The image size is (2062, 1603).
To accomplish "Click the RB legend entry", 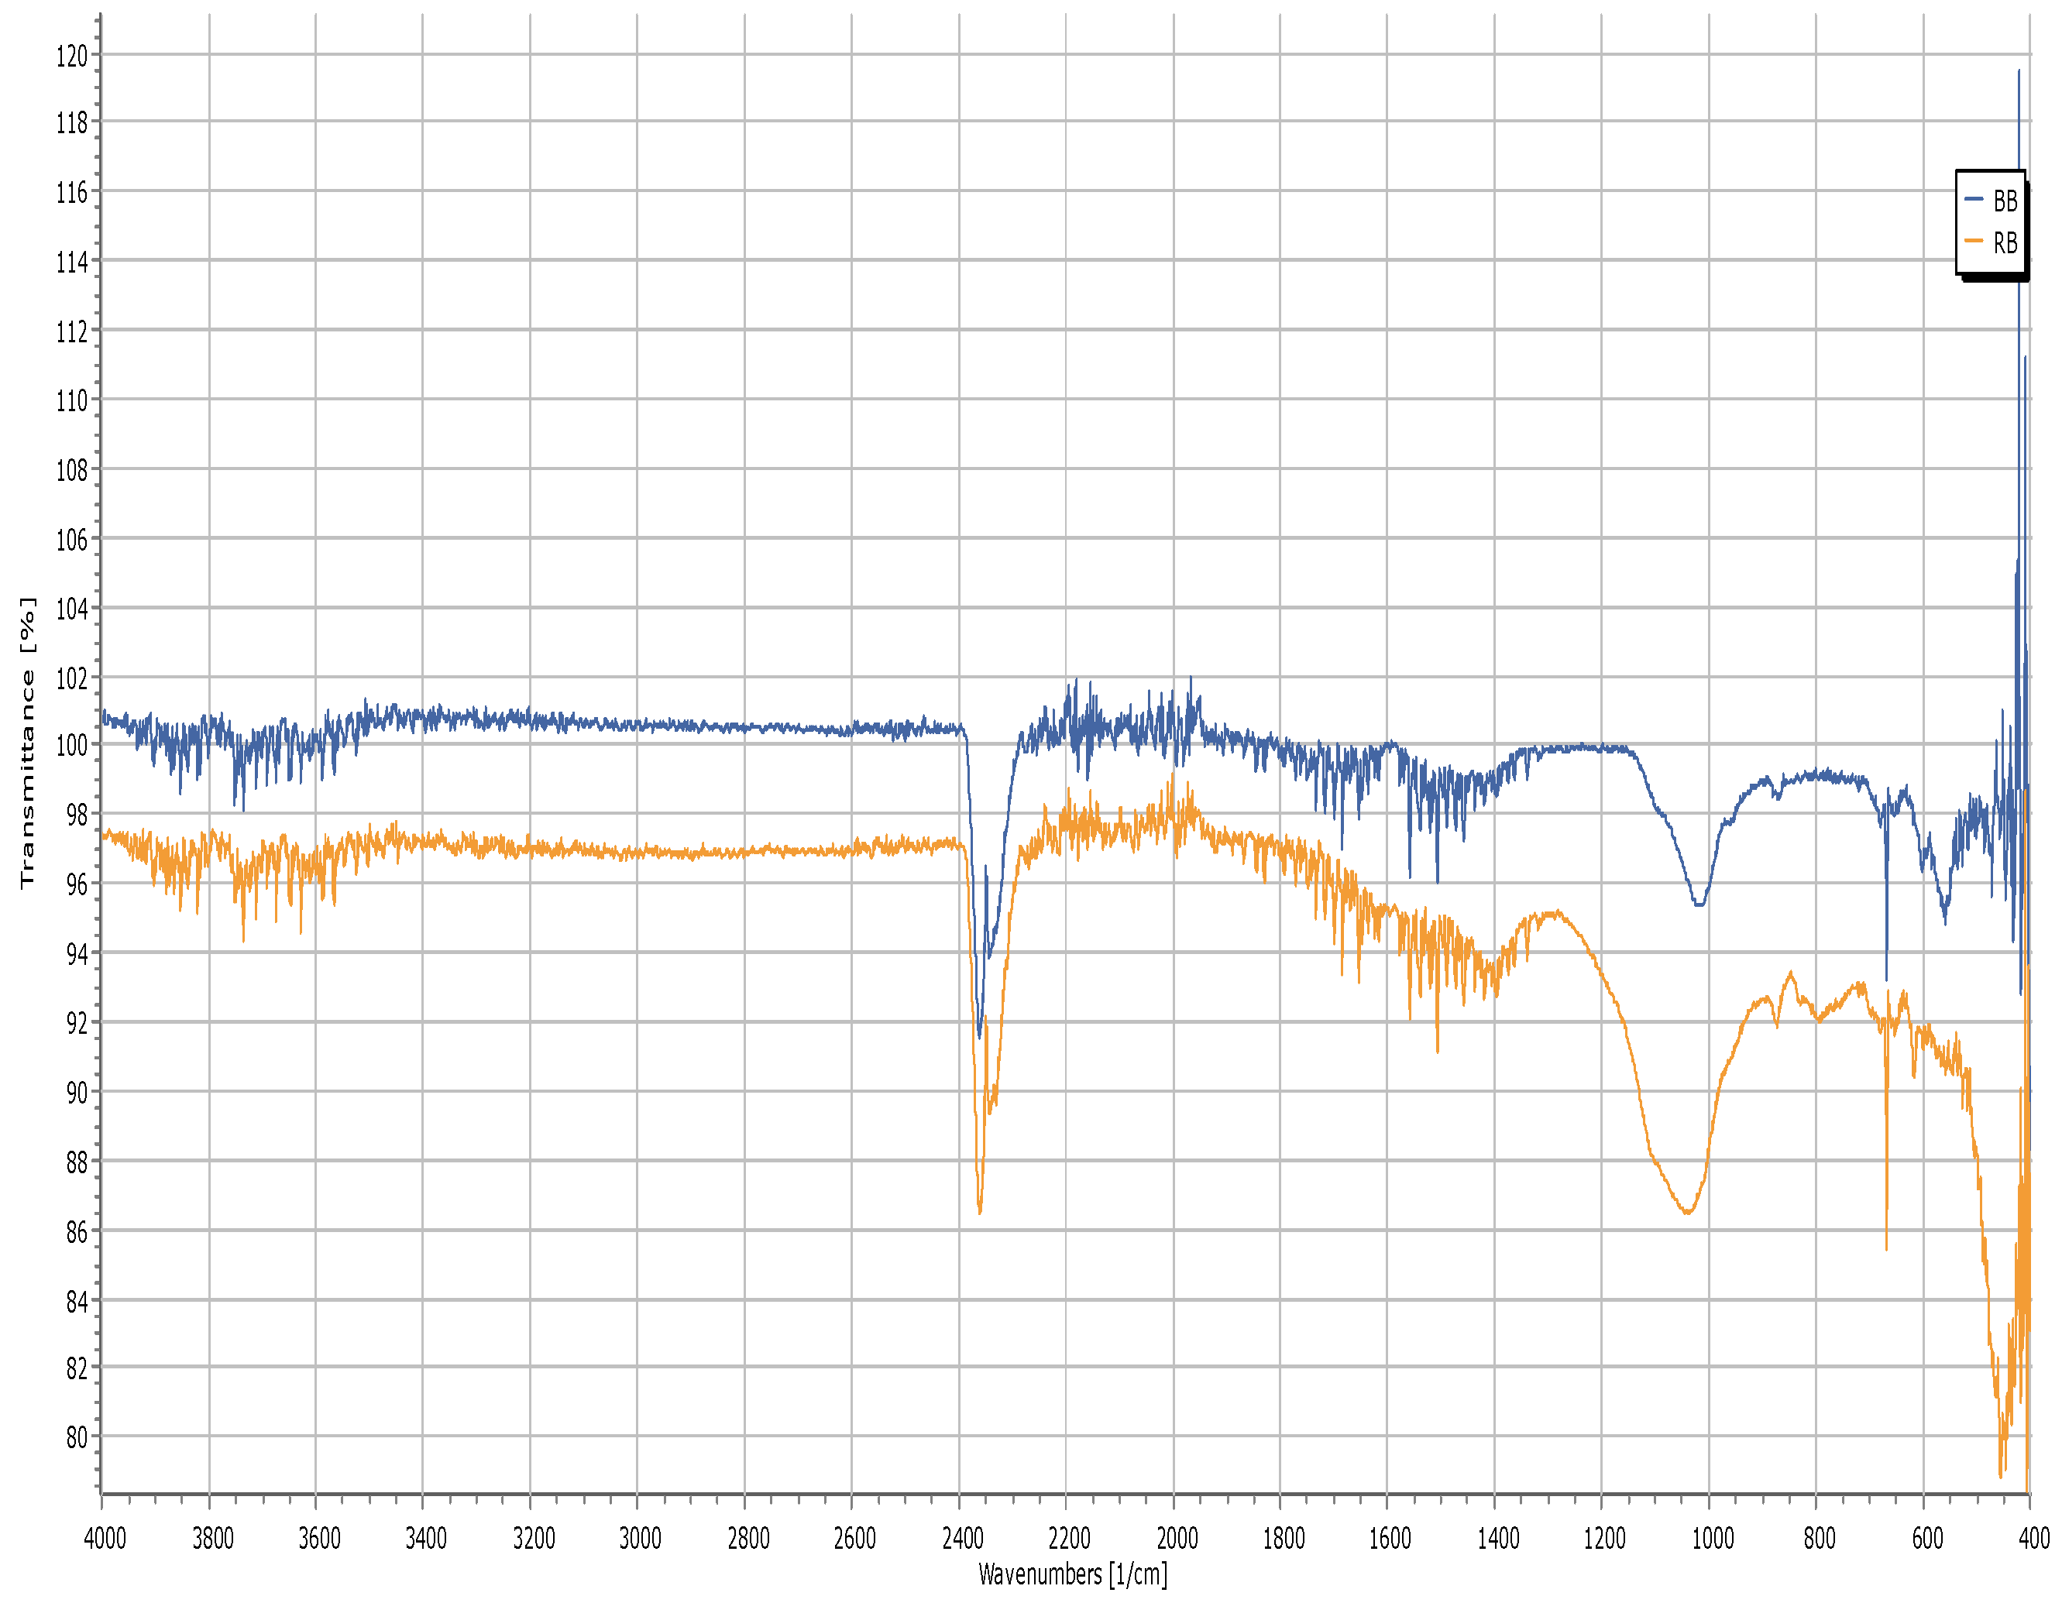I will (2005, 244).
